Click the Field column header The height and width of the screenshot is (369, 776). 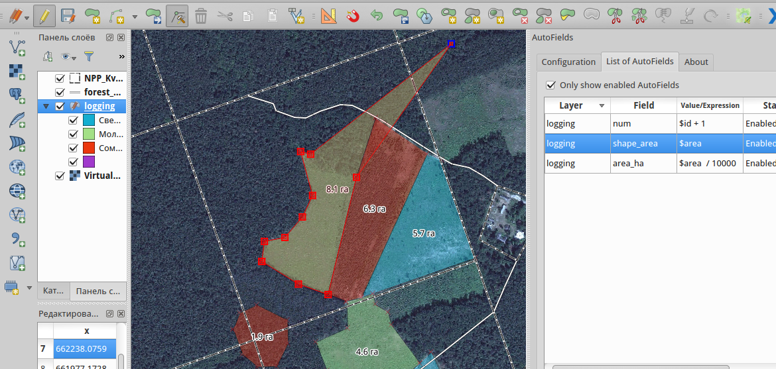[644, 105]
